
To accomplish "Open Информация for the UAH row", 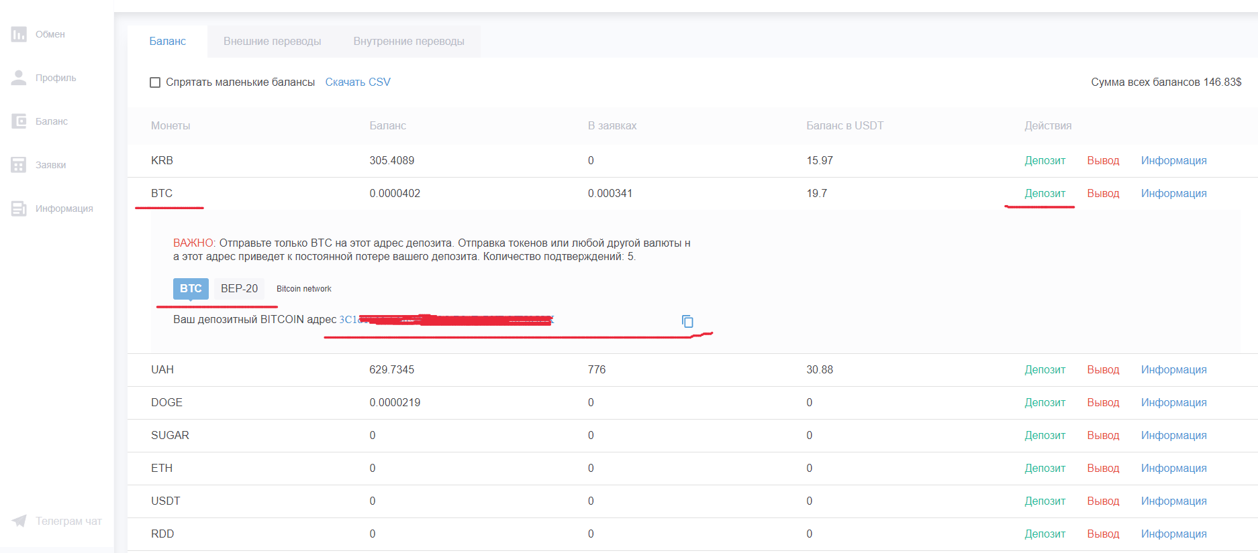I will pos(1173,370).
